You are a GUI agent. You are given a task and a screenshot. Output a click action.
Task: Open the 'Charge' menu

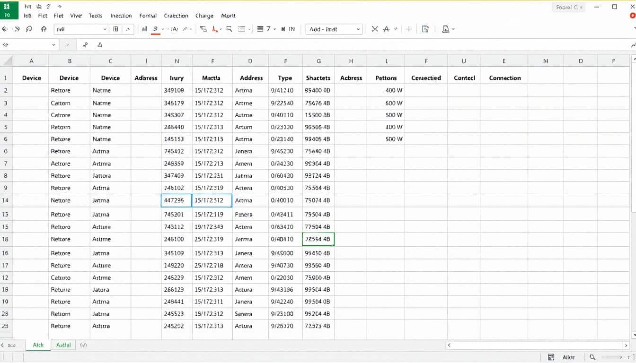(x=204, y=16)
